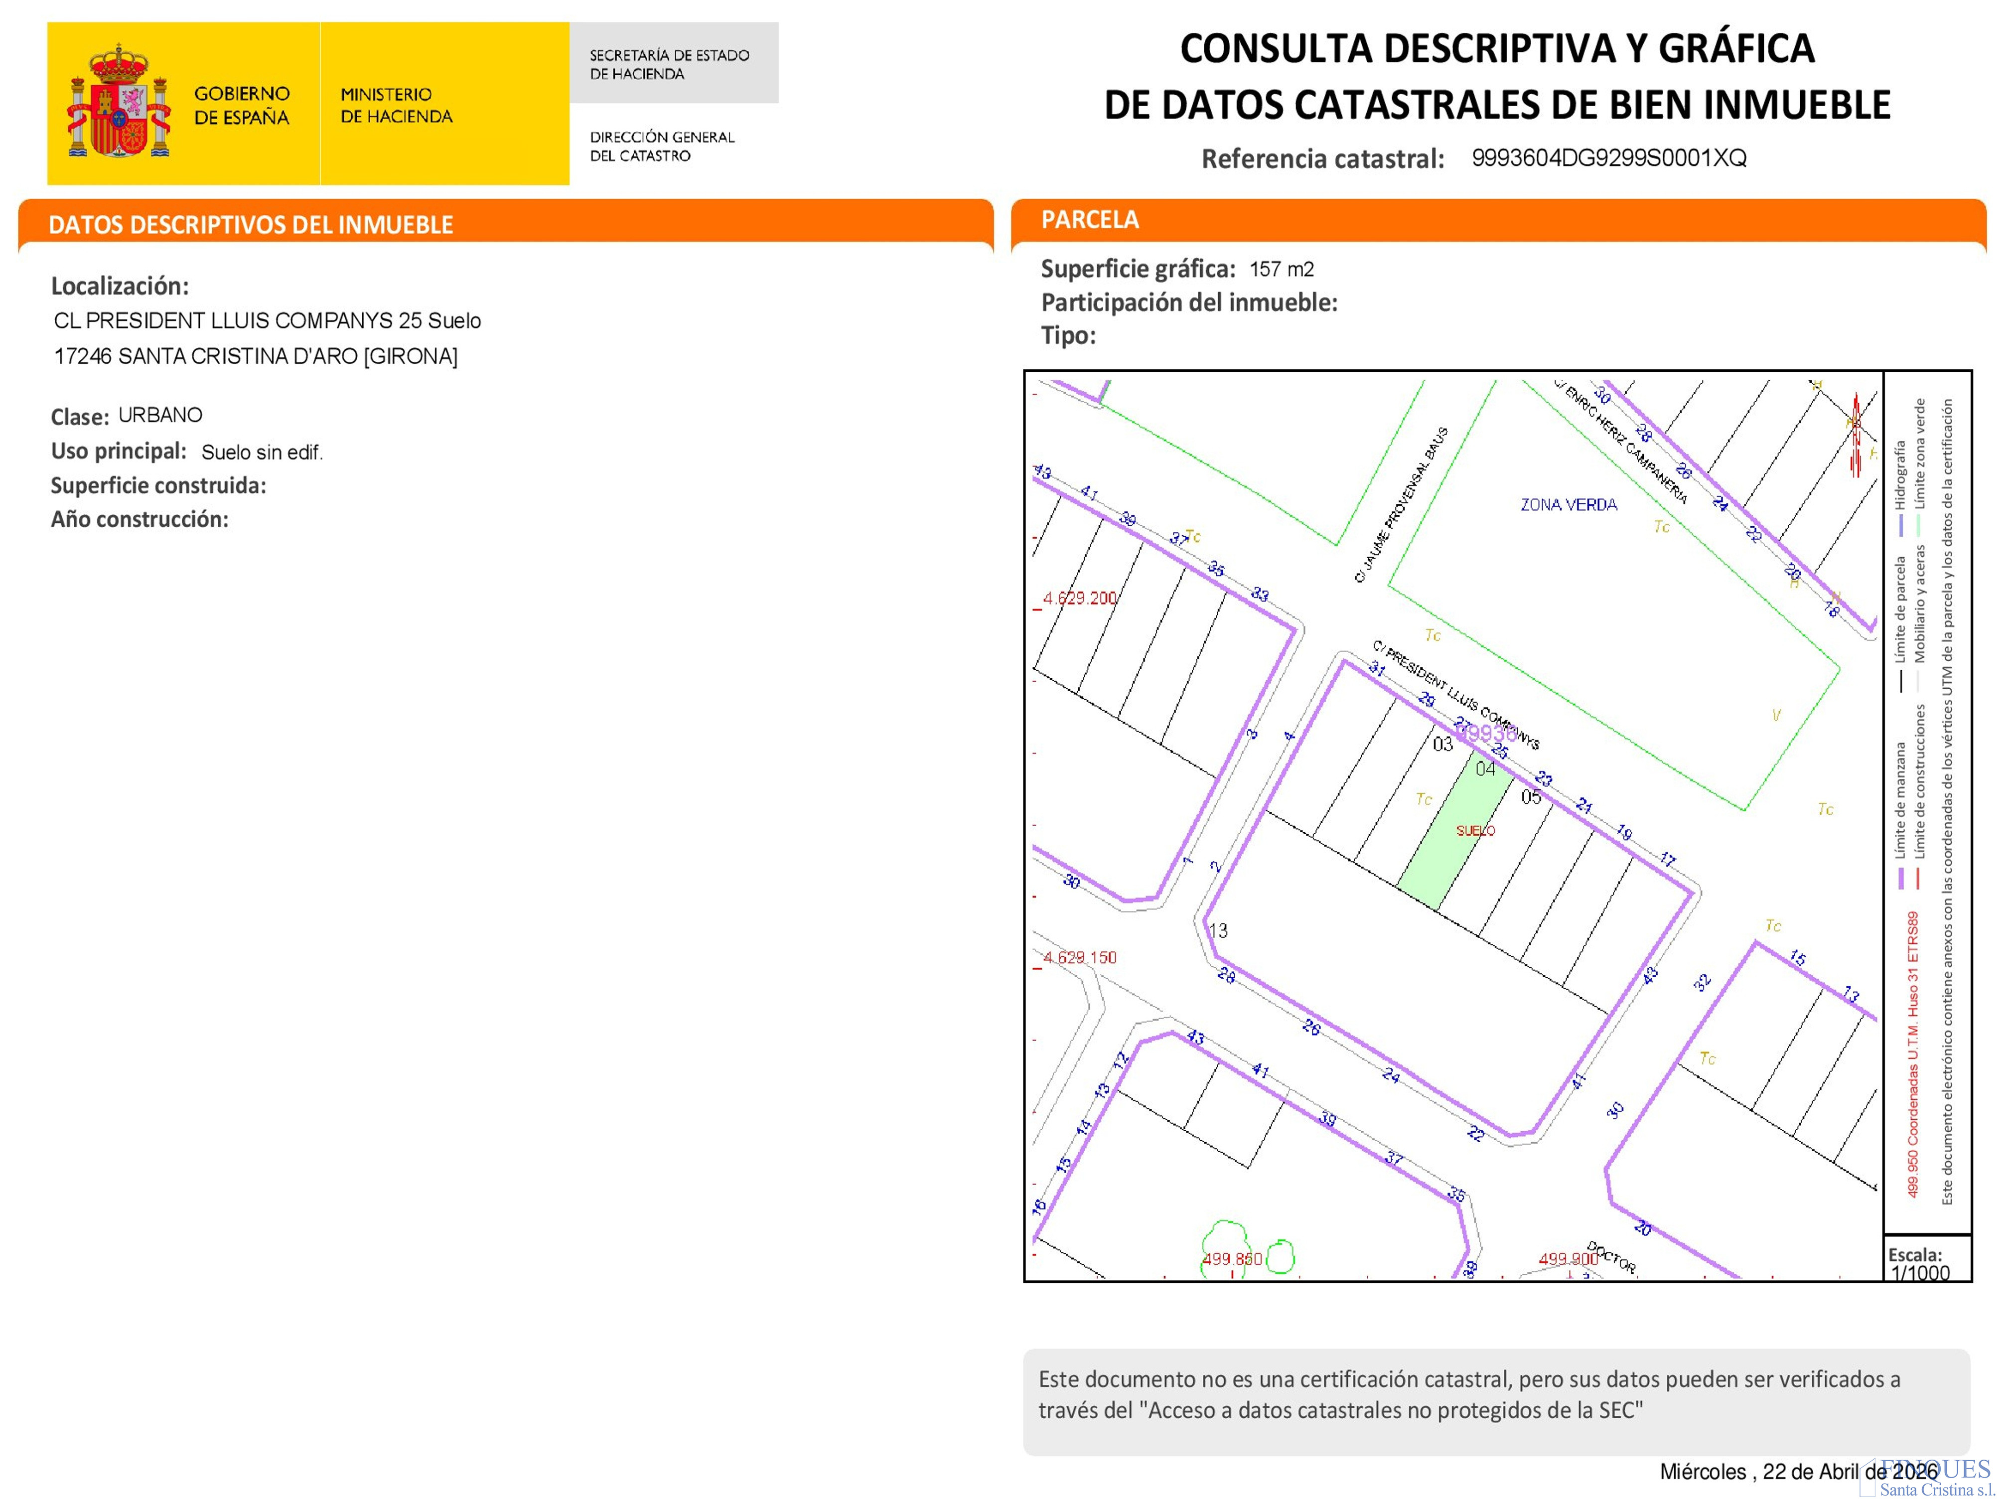Click the Gobierno de España logo text
Image resolution: width=2009 pixels, height=1507 pixels.
pos(242,105)
